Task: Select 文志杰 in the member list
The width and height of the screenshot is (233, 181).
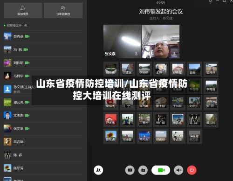Action: coord(43,115)
